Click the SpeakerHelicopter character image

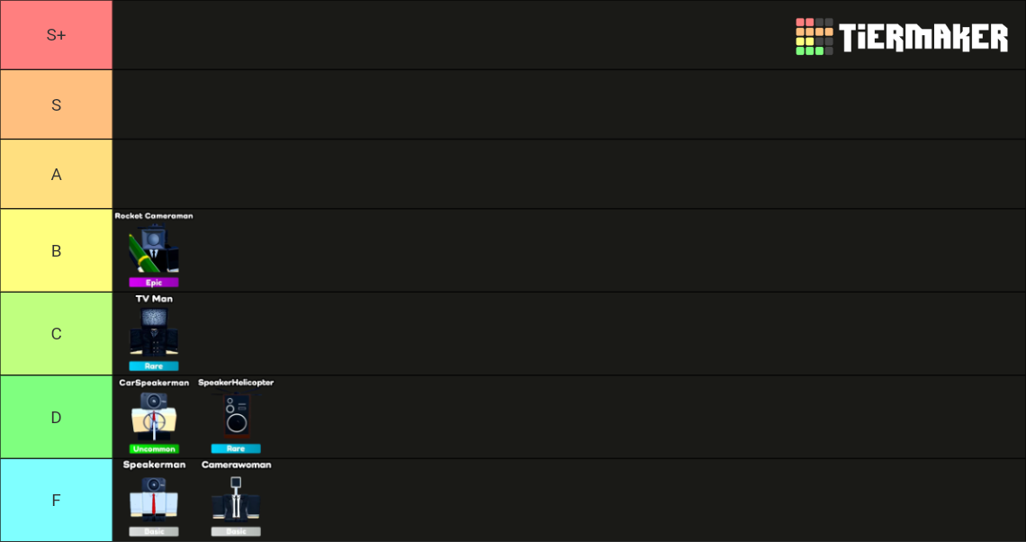234,416
